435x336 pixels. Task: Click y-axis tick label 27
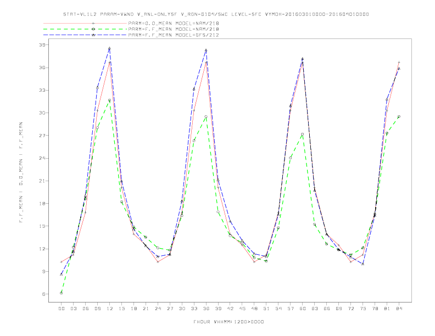(42, 136)
